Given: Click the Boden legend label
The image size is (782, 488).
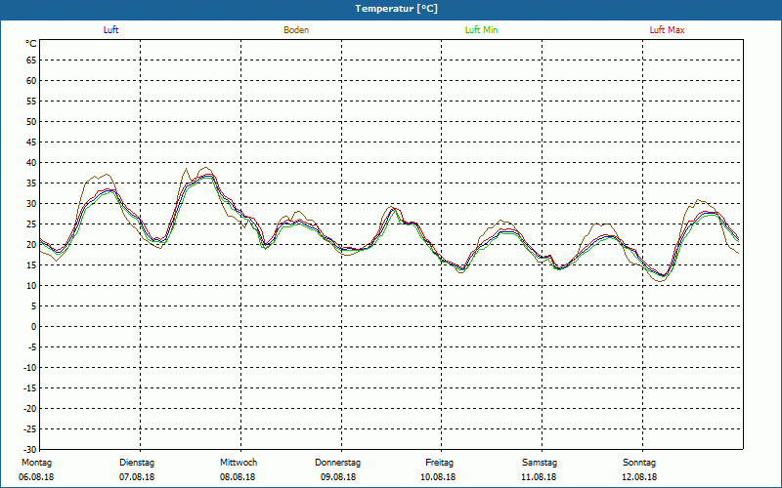Looking at the screenshot, I should click(296, 30).
